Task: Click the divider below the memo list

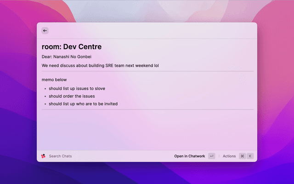Action: pyautogui.click(x=147, y=109)
